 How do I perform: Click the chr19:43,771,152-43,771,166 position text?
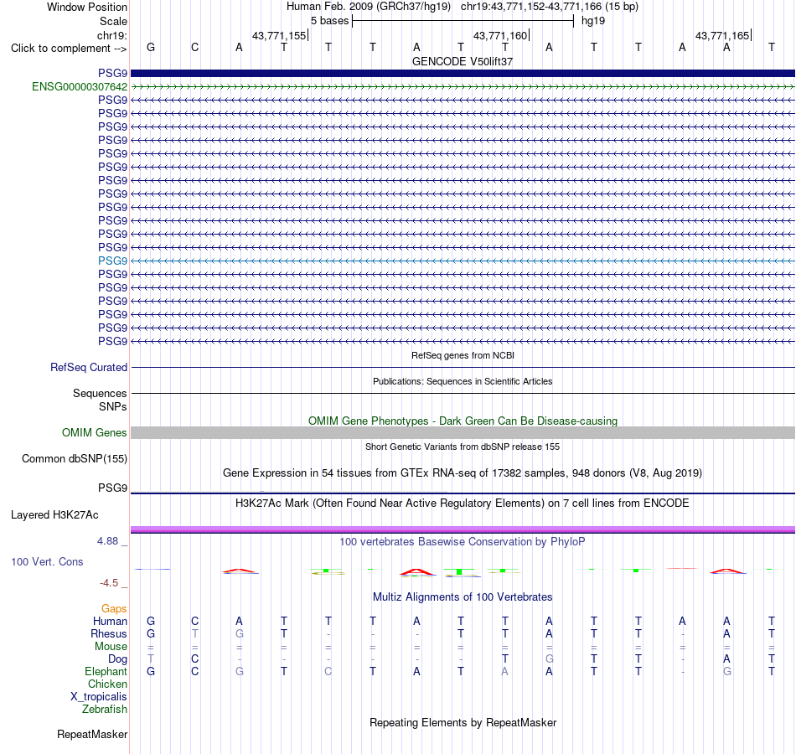click(x=550, y=7)
